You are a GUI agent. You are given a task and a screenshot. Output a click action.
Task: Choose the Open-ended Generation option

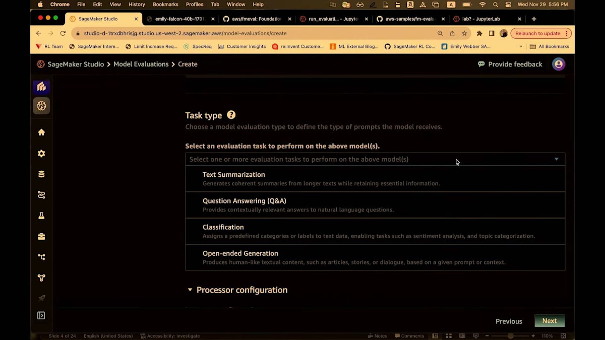point(375,257)
